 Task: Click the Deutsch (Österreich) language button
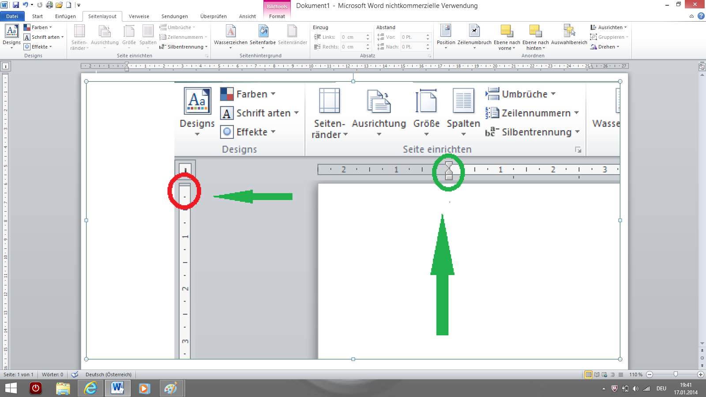[109, 375]
